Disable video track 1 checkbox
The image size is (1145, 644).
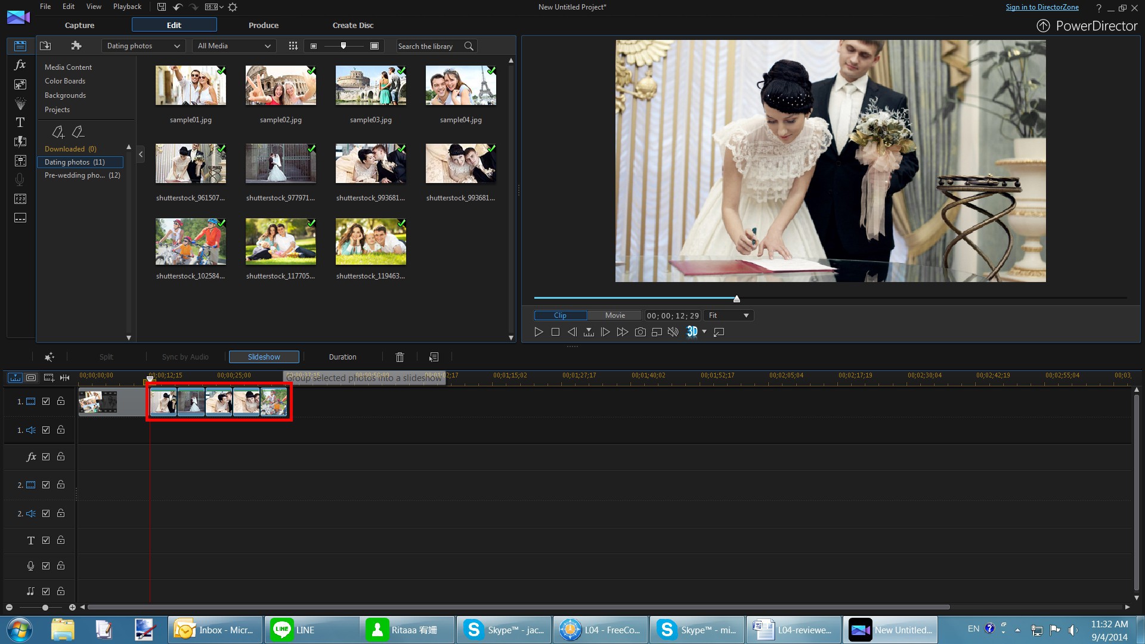46,401
